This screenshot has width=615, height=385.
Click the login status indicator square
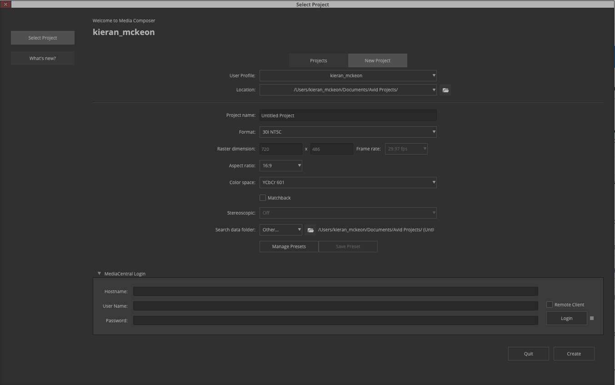click(592, 318)
